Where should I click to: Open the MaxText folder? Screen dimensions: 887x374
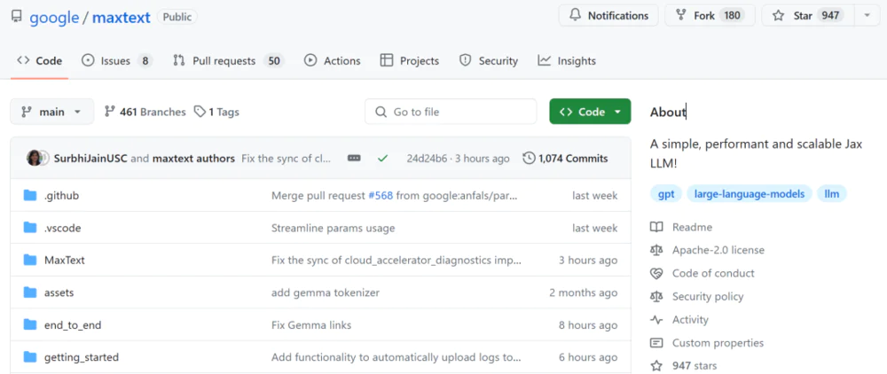coord(65,261)
